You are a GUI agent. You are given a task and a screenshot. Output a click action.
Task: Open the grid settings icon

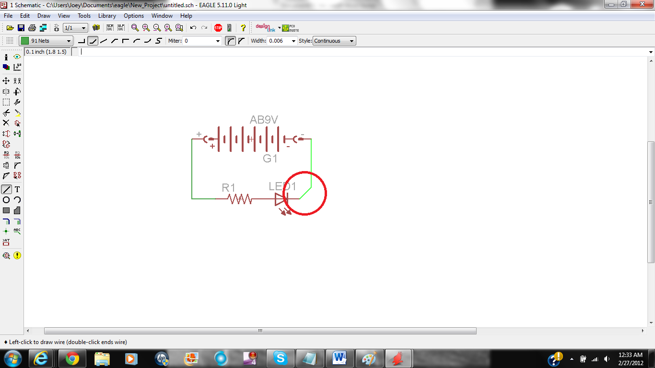pyautogui.click(x=10, y=41)
